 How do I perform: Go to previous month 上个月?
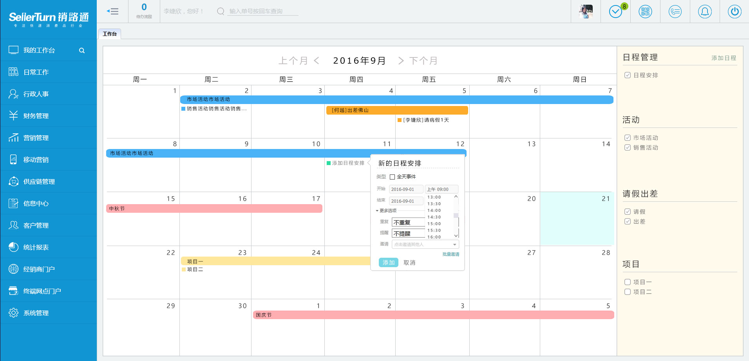click(x=299, y=61)
